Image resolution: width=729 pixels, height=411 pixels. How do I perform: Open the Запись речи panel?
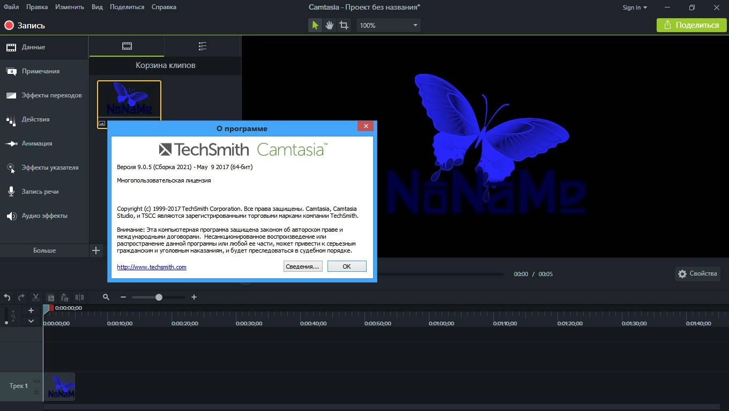(x=44, y=192)
